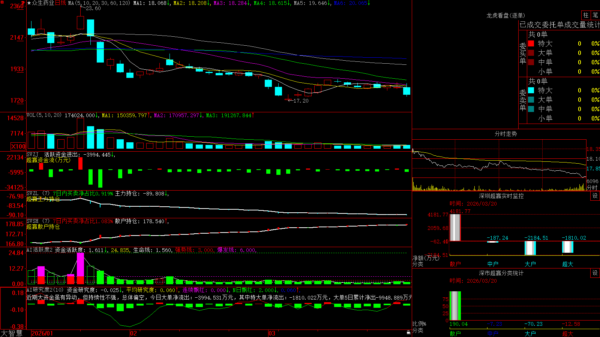The image size is (600, 337).
Task: Click the 深市超赢分类统计 panel title
Action: tap(501, 273)
